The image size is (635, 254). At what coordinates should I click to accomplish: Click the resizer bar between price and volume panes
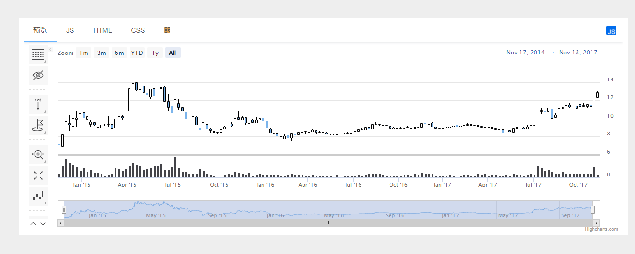(x=329, y=155)
